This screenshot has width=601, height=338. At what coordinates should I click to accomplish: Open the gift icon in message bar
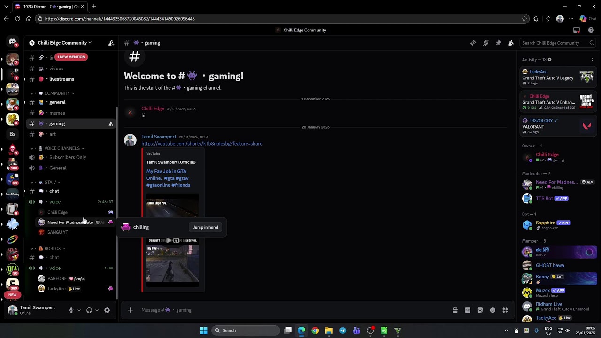[455, 310]
